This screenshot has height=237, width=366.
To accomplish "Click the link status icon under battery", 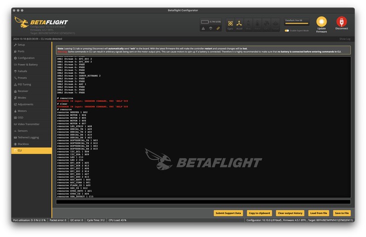I will [218, 28].
